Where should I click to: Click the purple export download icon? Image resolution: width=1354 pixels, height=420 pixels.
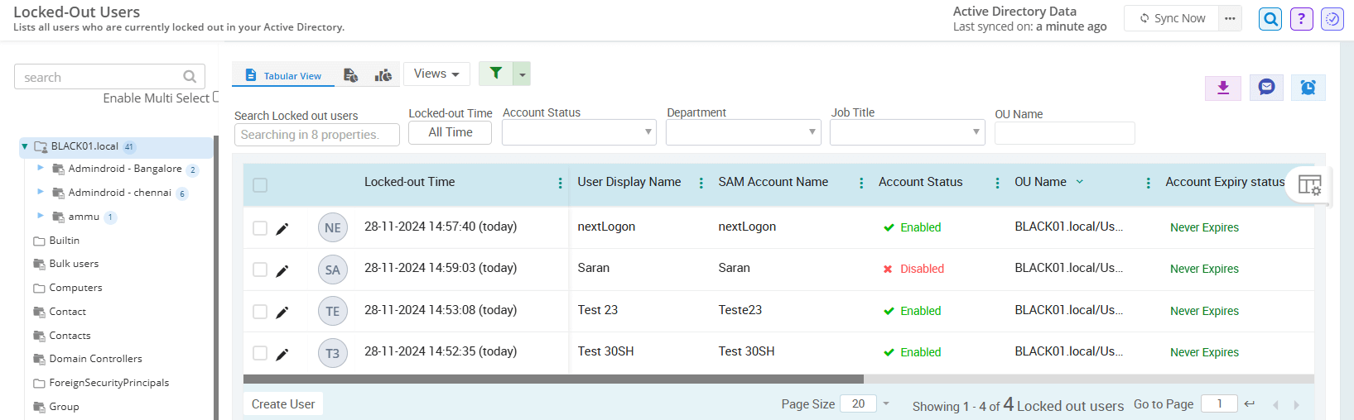(1222, 88)
